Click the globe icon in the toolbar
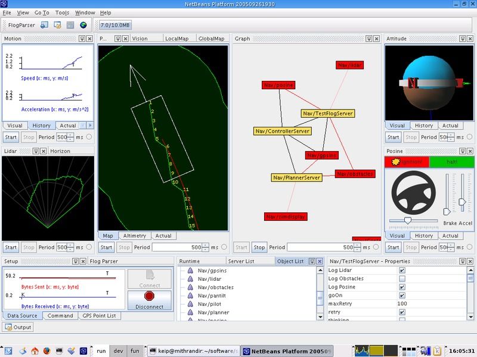The width and height of the screenshot is (477, 357). pos(83,25)
